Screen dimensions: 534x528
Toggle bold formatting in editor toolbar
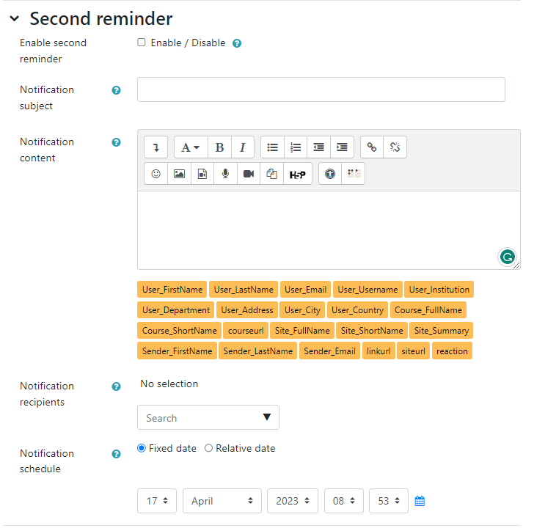[219, 147]
